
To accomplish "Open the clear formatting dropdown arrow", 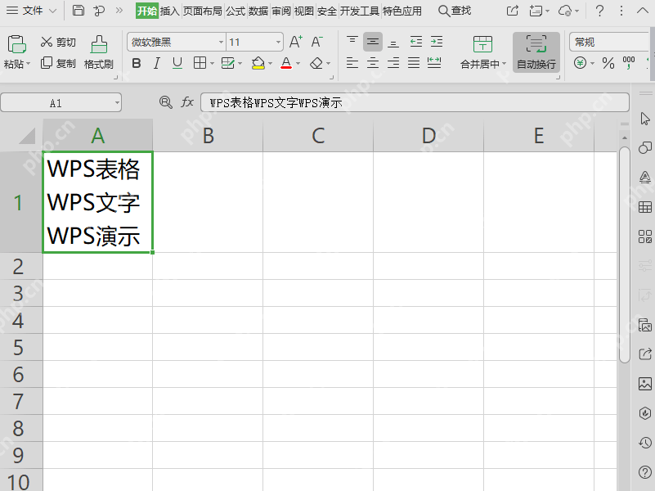I will 329,64.
